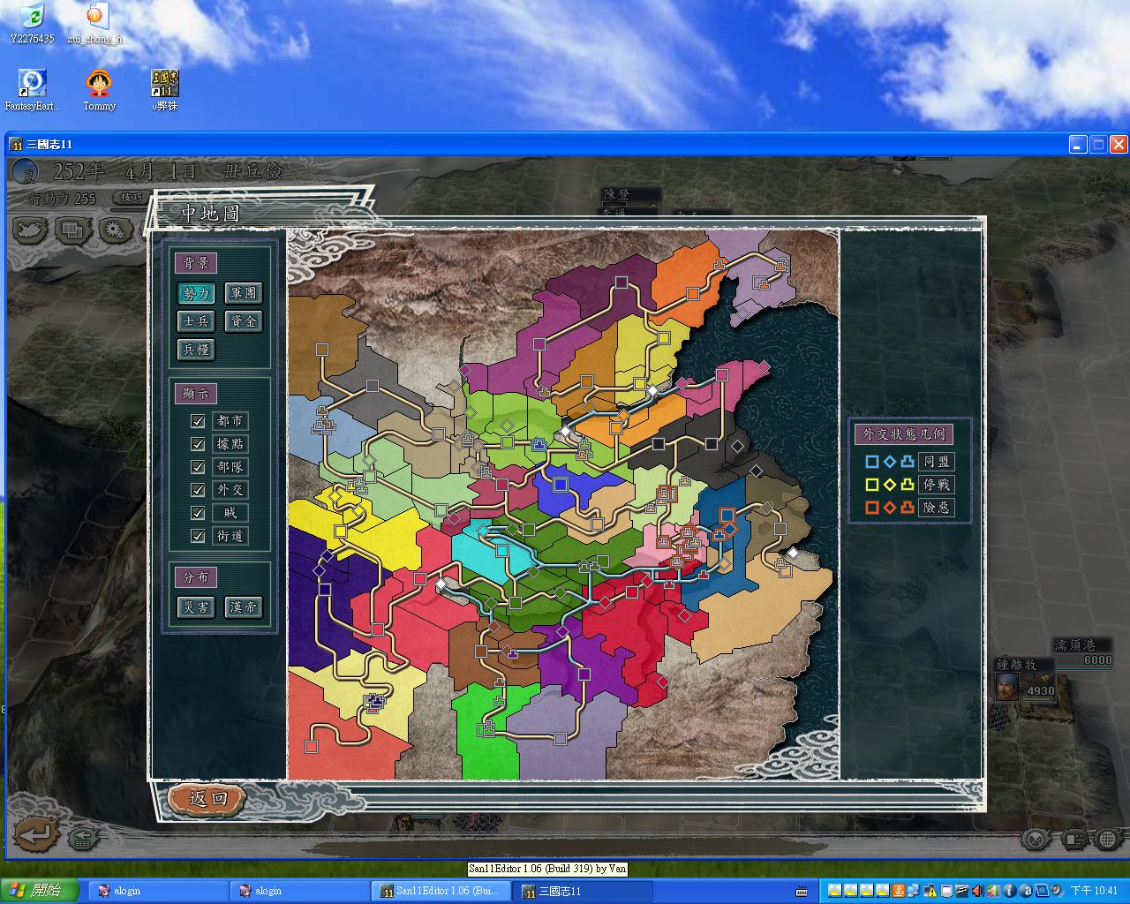The height and width of the screenshot is (904, 1130).
Task: Open the desktop shortcut right of Tommy
Action: tap(165, 90)
